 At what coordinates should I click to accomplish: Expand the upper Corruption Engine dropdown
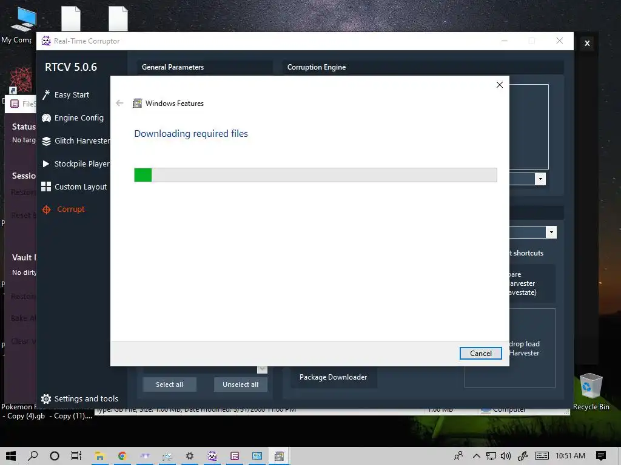[540, 179]
